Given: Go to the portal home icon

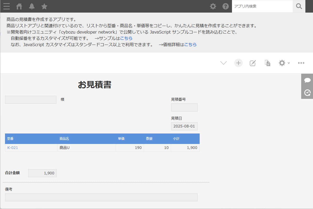Looking at the screenshot, I should (19, 6).
